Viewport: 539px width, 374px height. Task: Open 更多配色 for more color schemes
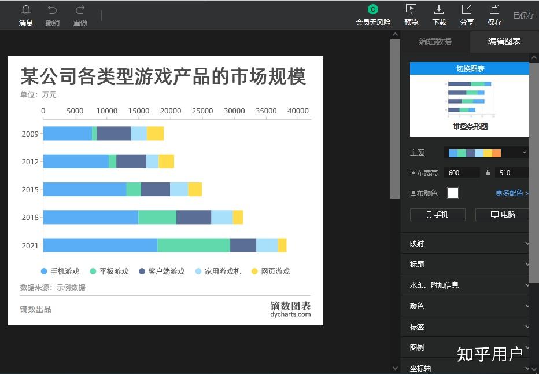click(x=511, y=193)
